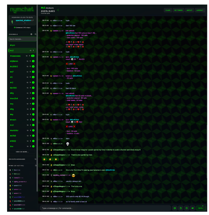Pin the #tj8bmm channel
This screenshot has width=209, height=215.
coord(30,61)
